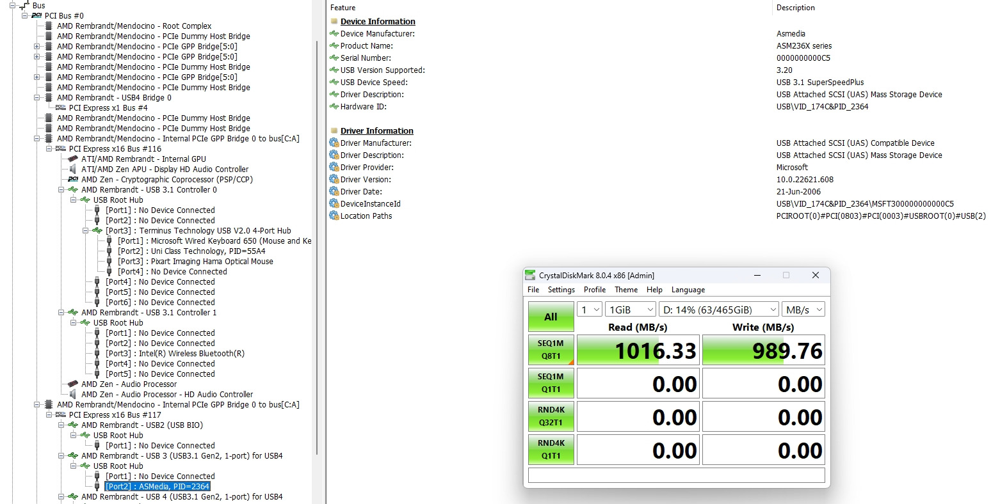
Task: Click the Driver Information section icon
Action: tap(334, 130)
